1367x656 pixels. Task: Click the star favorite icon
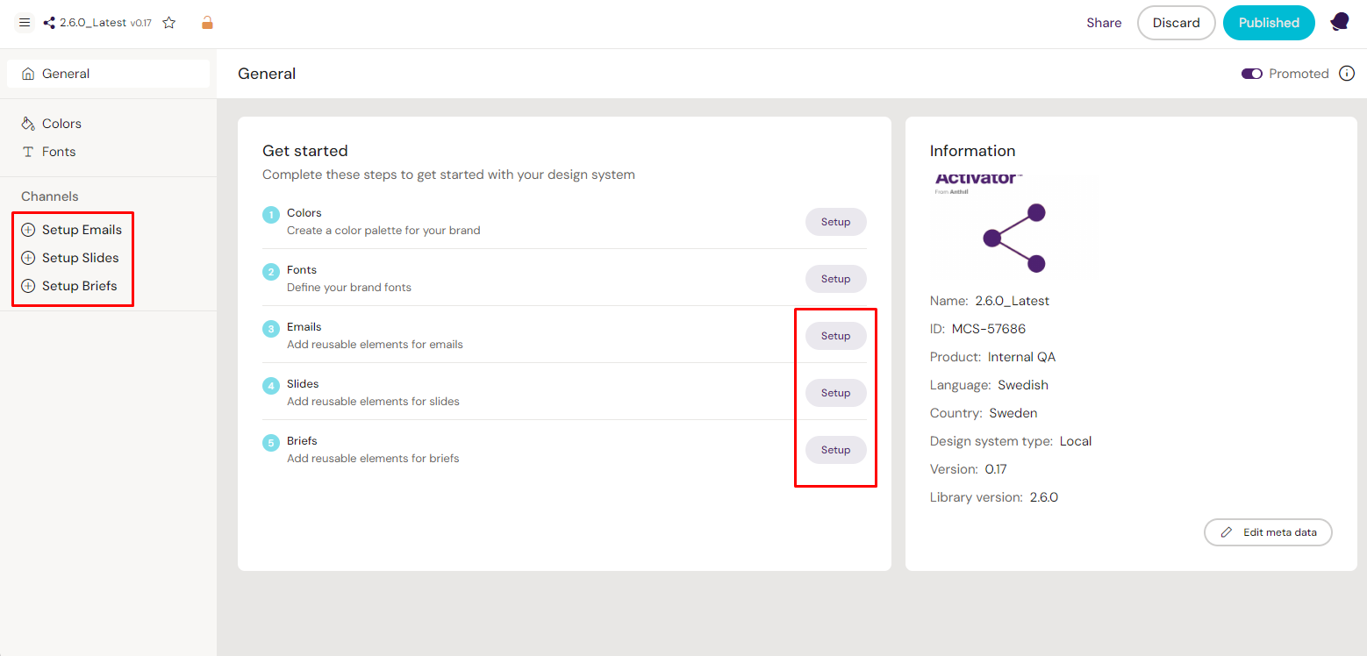click(x=169, y=23)
